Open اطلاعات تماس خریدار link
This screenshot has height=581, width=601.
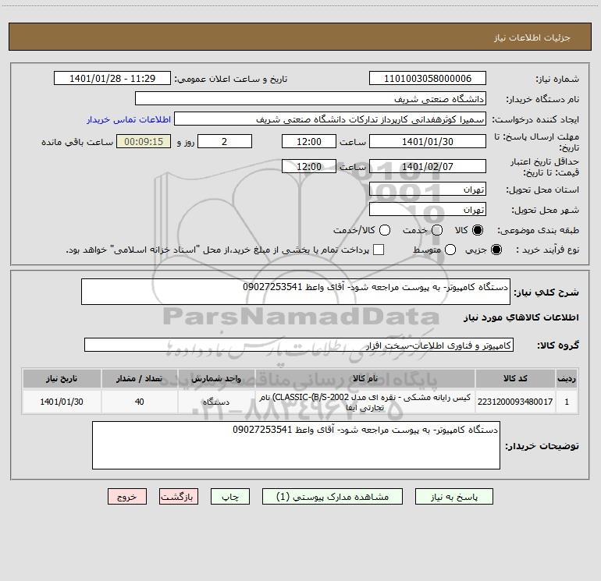pos(129,119)
